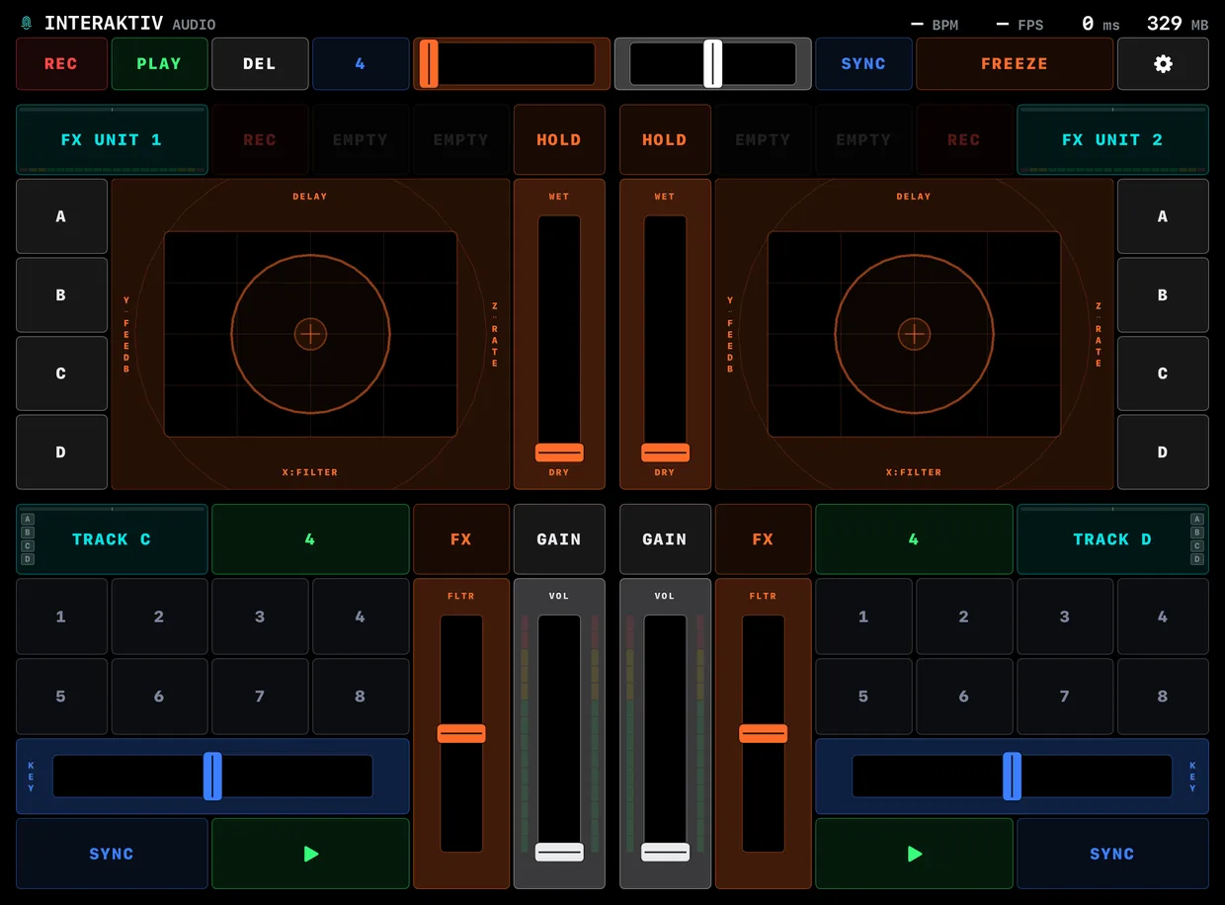Choose preset C in FX Unit 1
1225x905 pixels.
(61, 373)
